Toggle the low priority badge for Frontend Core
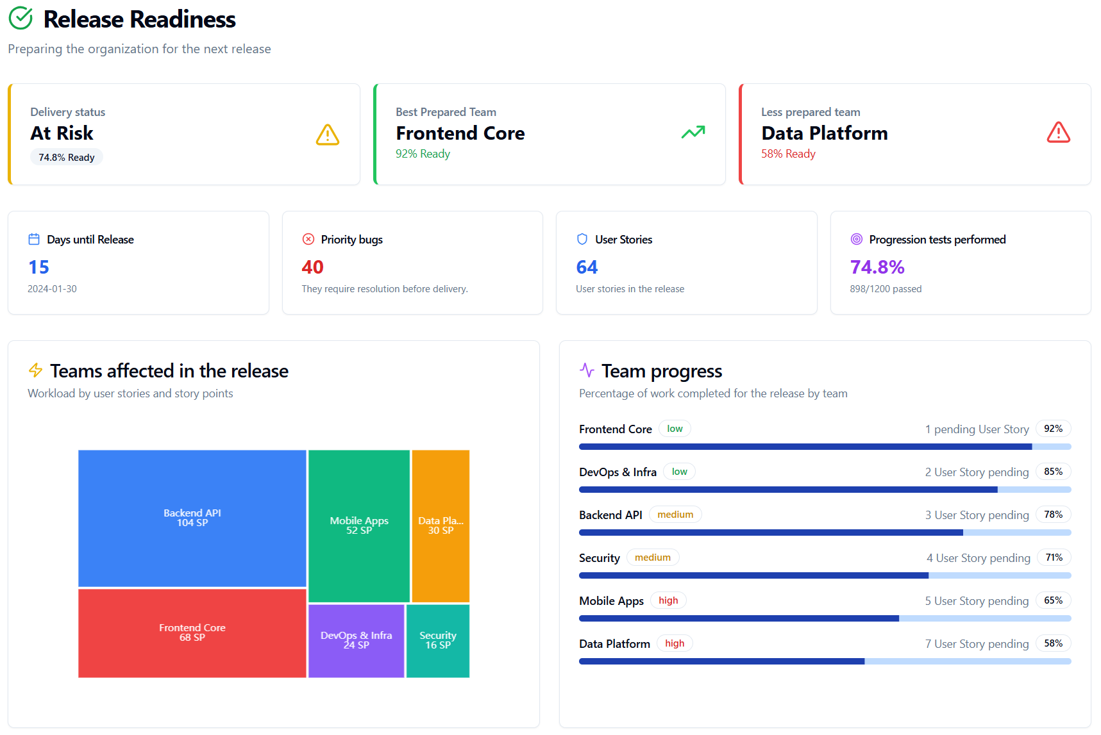 (x=675, y=428)
